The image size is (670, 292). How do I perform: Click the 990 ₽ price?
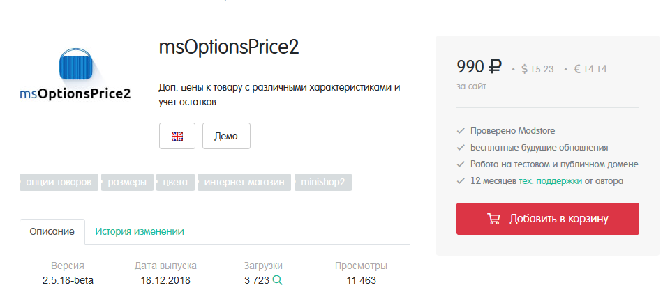[479, 68]
